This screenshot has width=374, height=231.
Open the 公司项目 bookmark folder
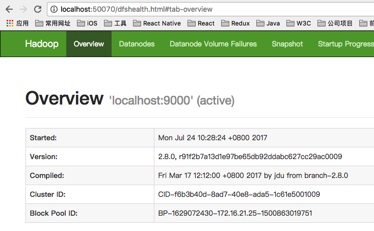click(x=335, y=23)
